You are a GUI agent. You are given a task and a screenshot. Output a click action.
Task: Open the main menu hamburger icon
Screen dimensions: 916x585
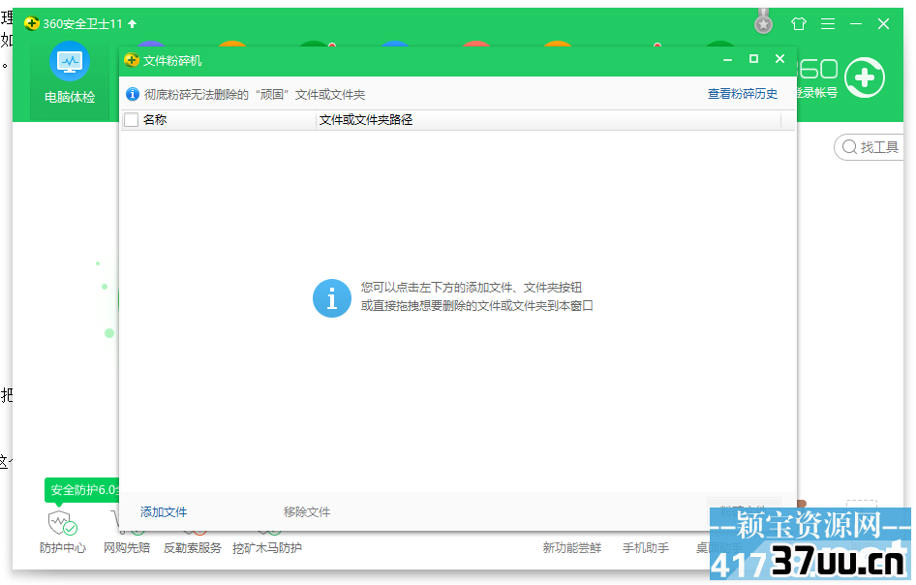827,24
